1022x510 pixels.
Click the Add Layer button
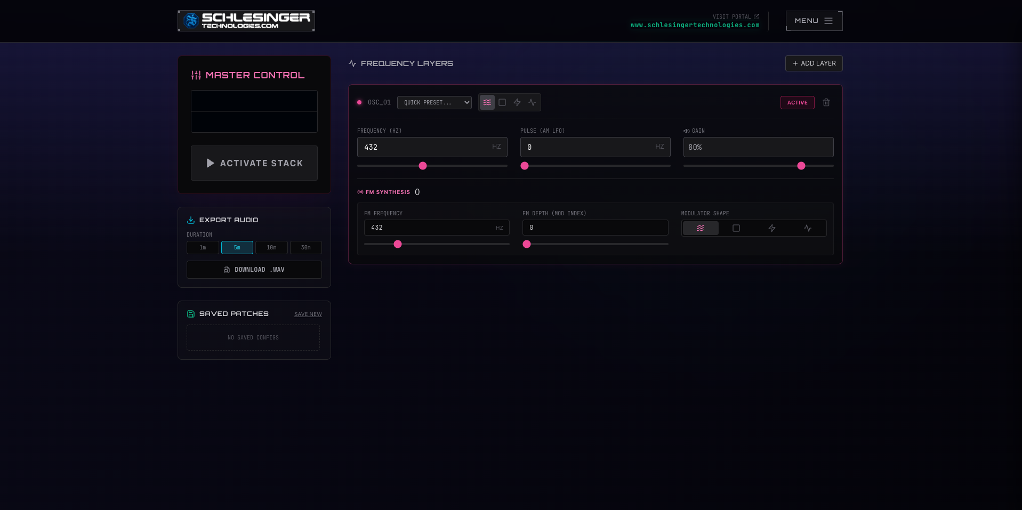[x=814, y=63]
